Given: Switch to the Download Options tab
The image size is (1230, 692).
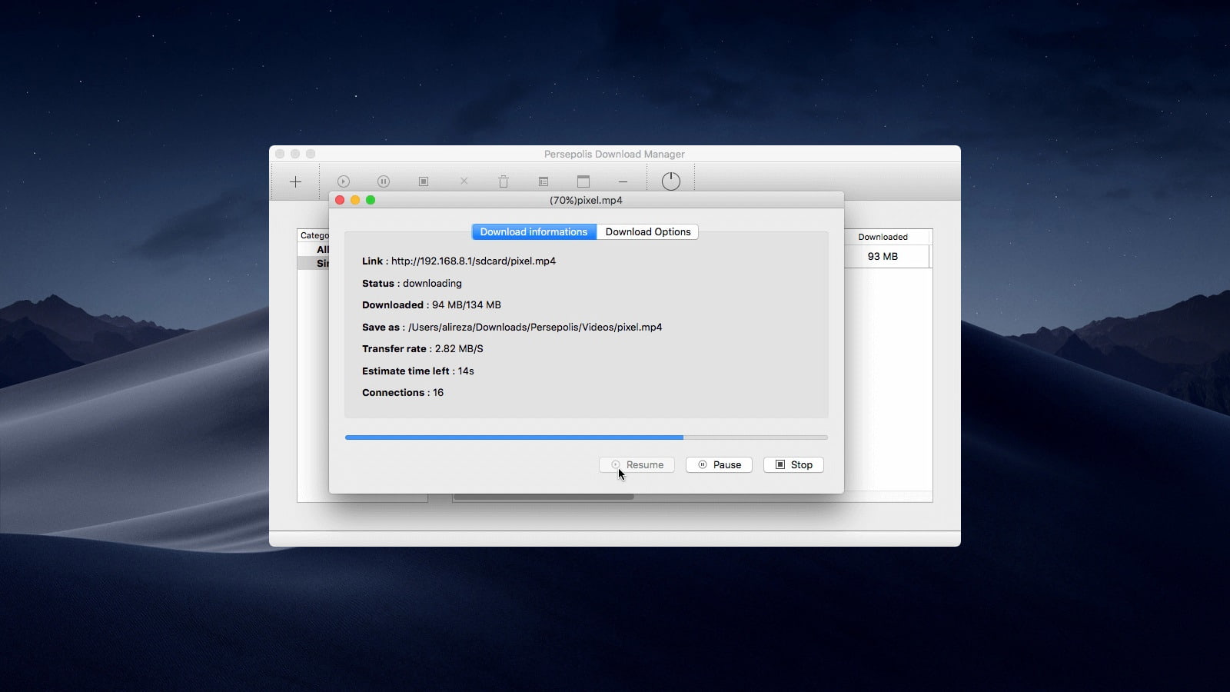Looking at the screenshot, I should point(648,231).
